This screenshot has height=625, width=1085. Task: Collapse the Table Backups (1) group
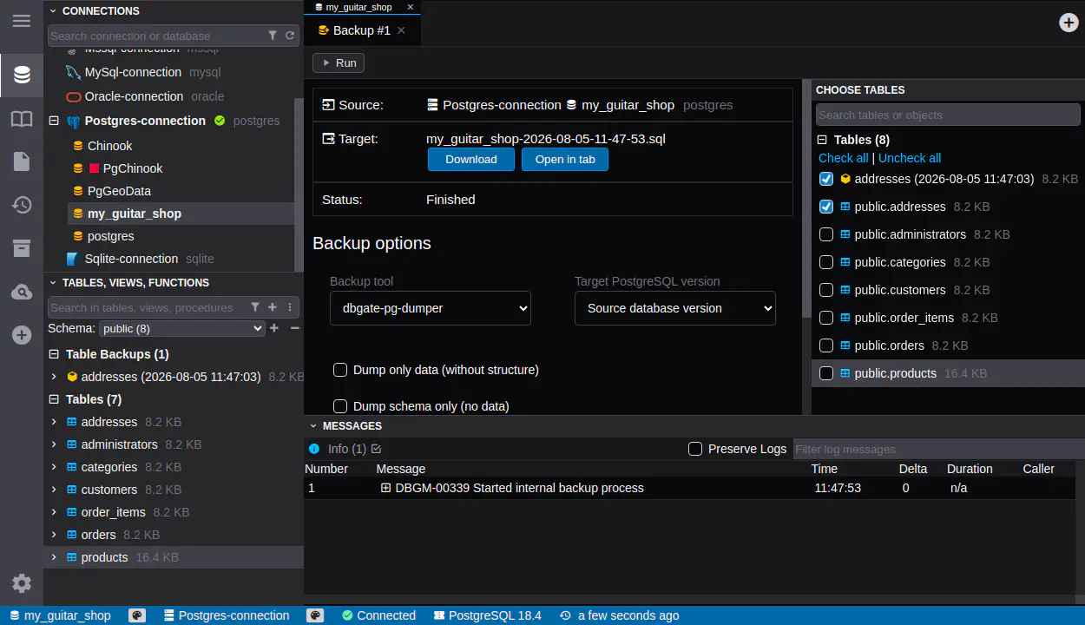(54, 354)
